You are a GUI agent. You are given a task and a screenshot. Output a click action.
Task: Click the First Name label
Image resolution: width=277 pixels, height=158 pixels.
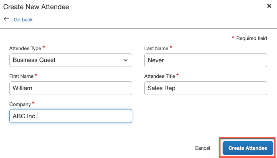21,76
